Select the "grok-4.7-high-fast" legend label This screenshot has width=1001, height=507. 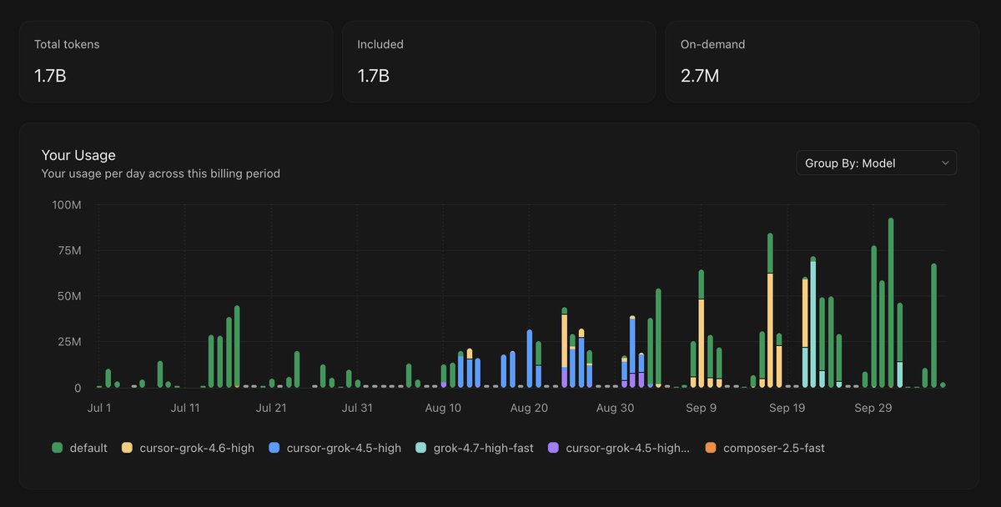click(x=484, y=448)
